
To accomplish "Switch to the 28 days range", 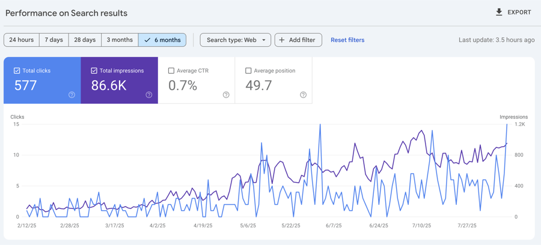I will (x=85, y=40).
